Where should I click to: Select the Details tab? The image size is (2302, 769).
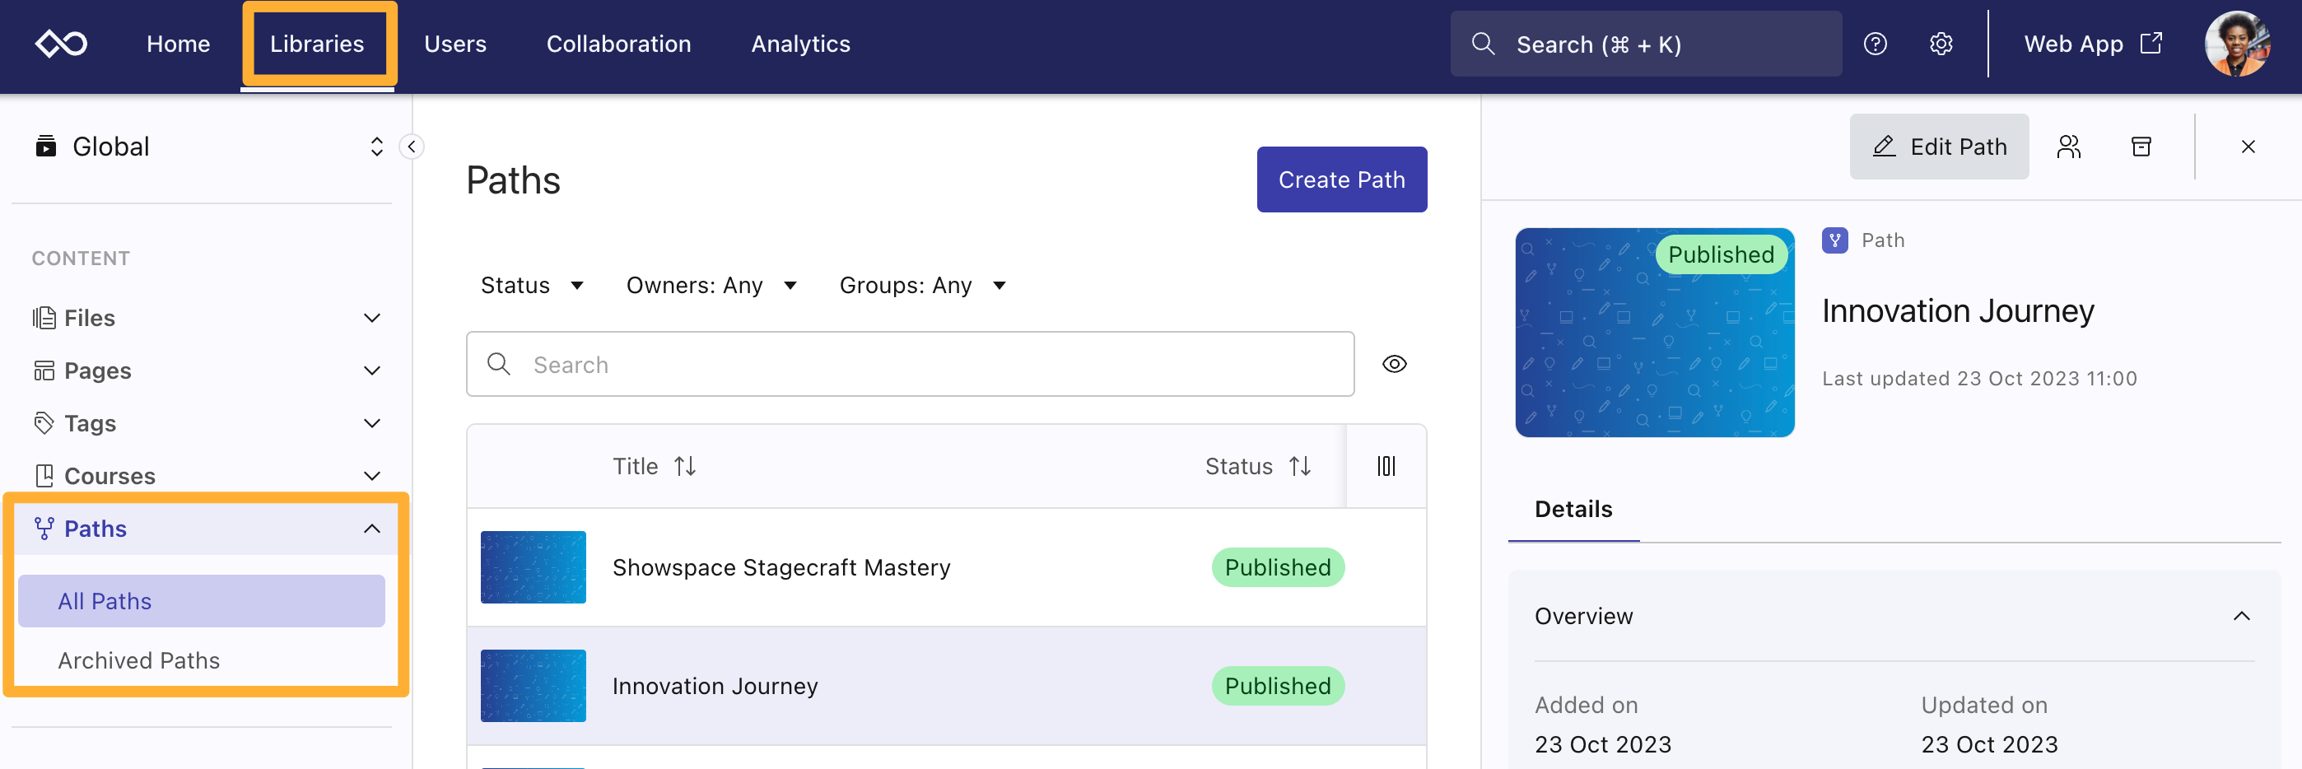(1573, 510)
